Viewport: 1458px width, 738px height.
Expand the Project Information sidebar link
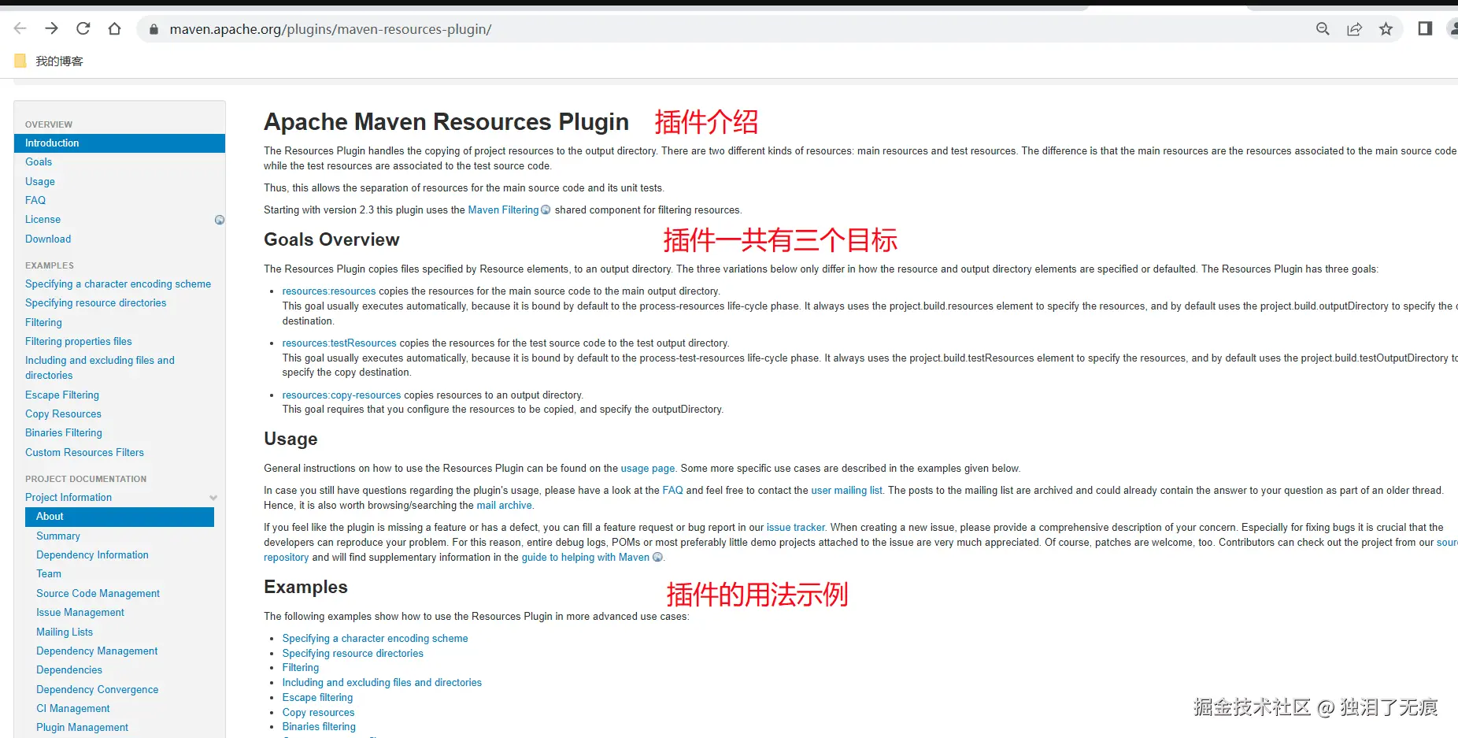tap(68, 498)
